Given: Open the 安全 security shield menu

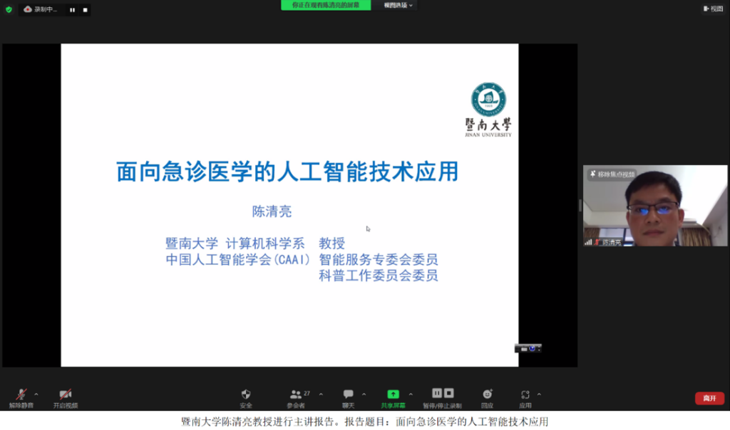Looking at the screenshot, I should [x=246, y=399].
